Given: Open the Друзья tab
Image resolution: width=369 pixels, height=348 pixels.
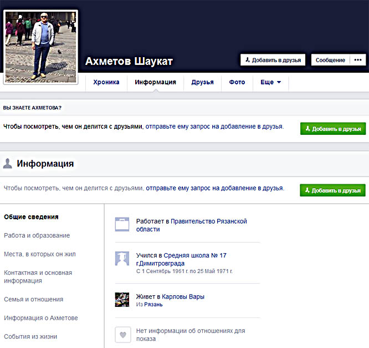Looking at the screenshot, I should (202, 82).
